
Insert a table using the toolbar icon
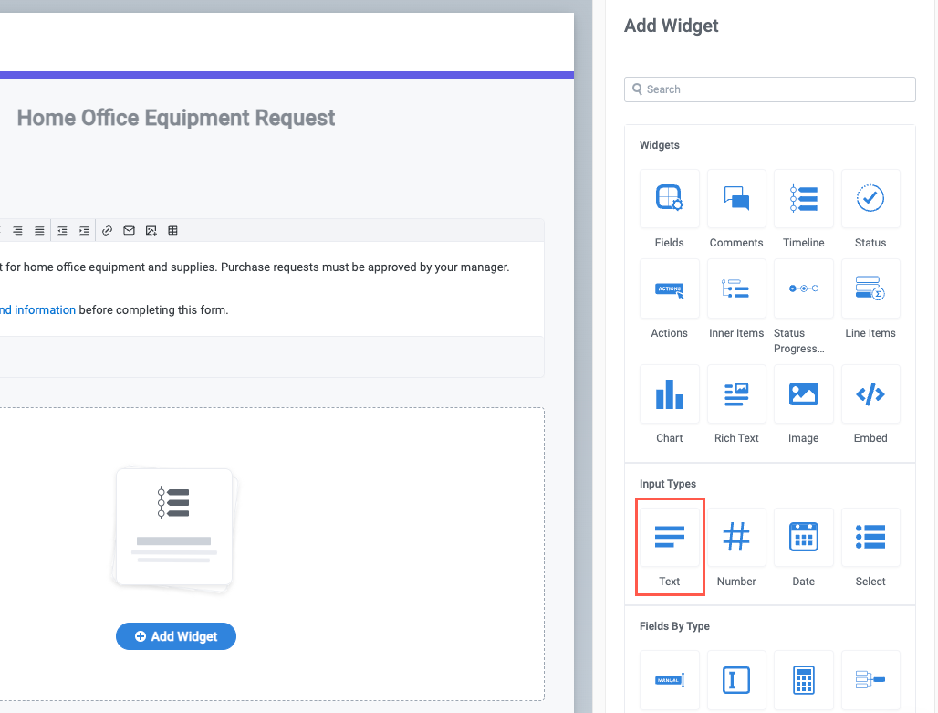172,230
